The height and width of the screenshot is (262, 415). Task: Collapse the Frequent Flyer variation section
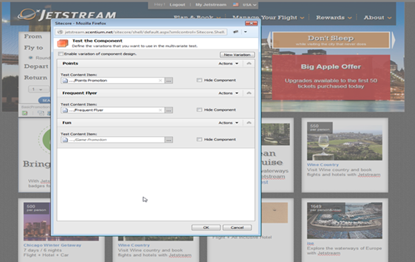coord(249,93)
